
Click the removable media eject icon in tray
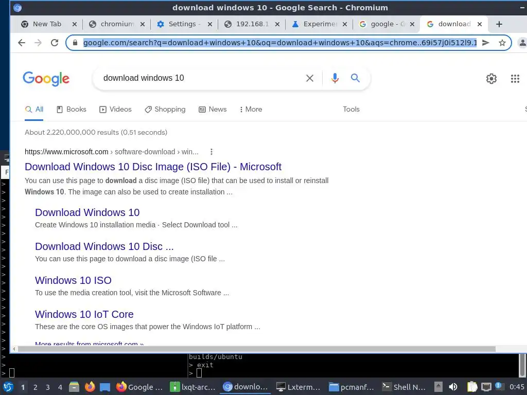pos(438,387)
